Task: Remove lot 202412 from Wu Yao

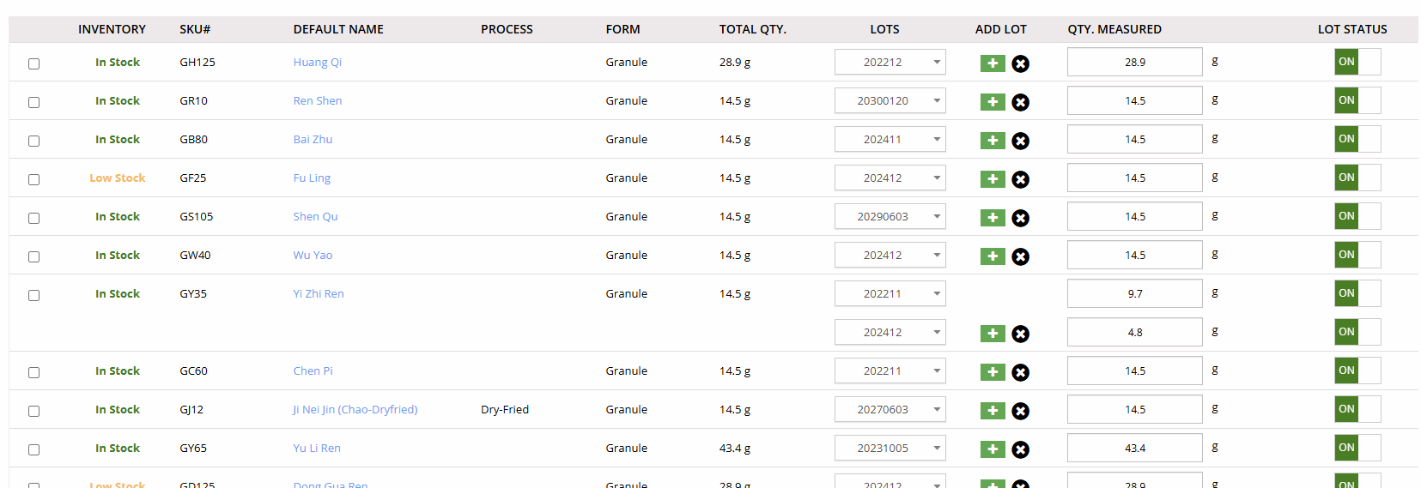Action: [x=1020, y=256]
